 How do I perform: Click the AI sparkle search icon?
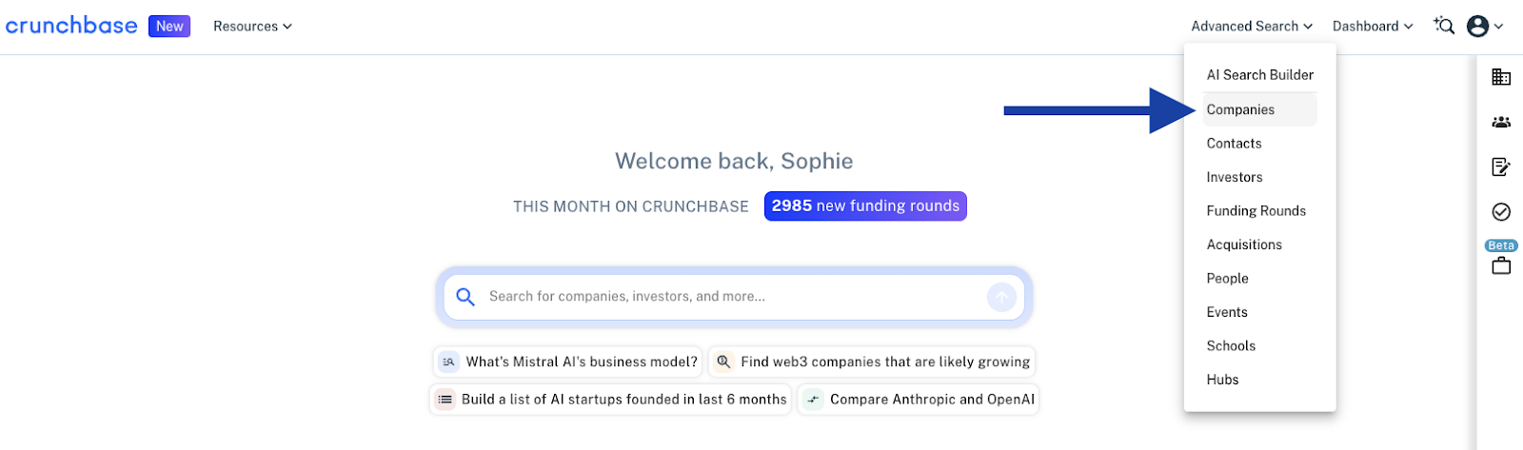[1444, 26]
